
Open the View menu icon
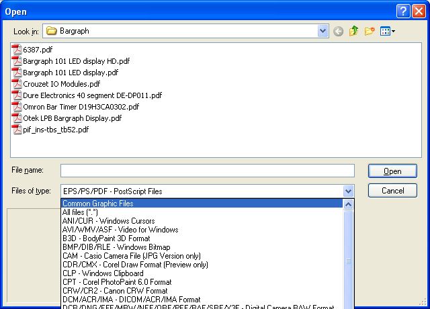[x=387, y=31]
